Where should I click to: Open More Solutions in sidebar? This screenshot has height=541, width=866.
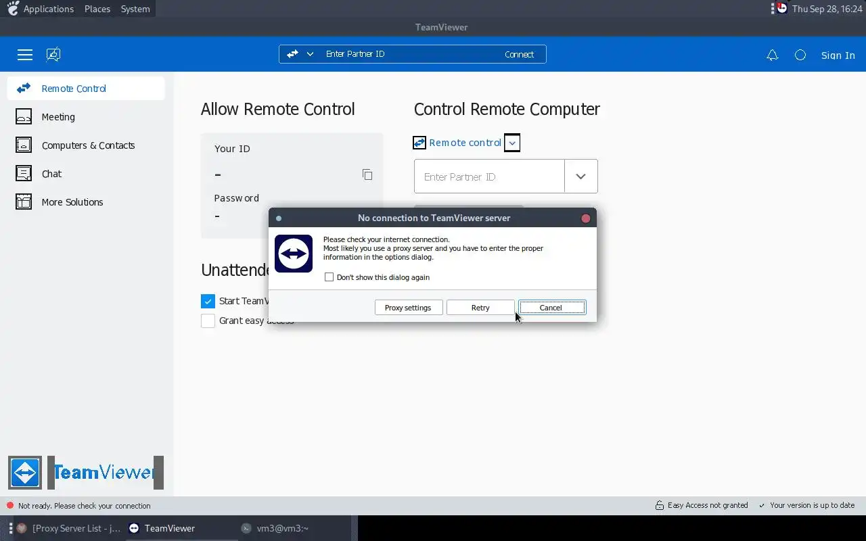click(86, 202)
